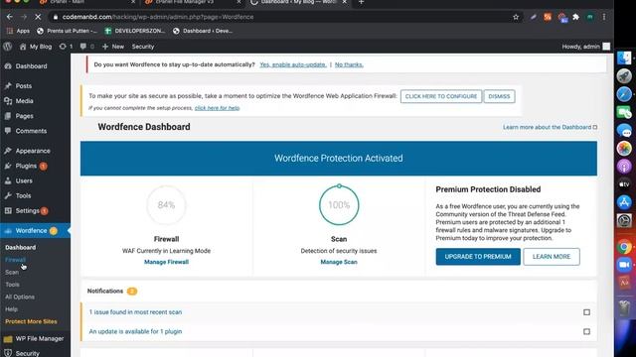Click the Click Here to Configure button
This screenshot has height=357, width=636.
pos(441,96)
